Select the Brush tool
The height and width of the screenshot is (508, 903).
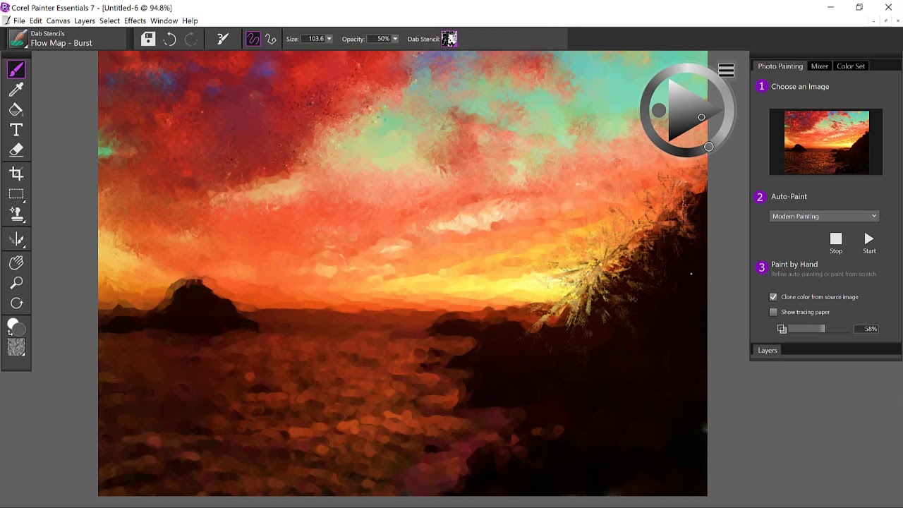pos(16,68)
